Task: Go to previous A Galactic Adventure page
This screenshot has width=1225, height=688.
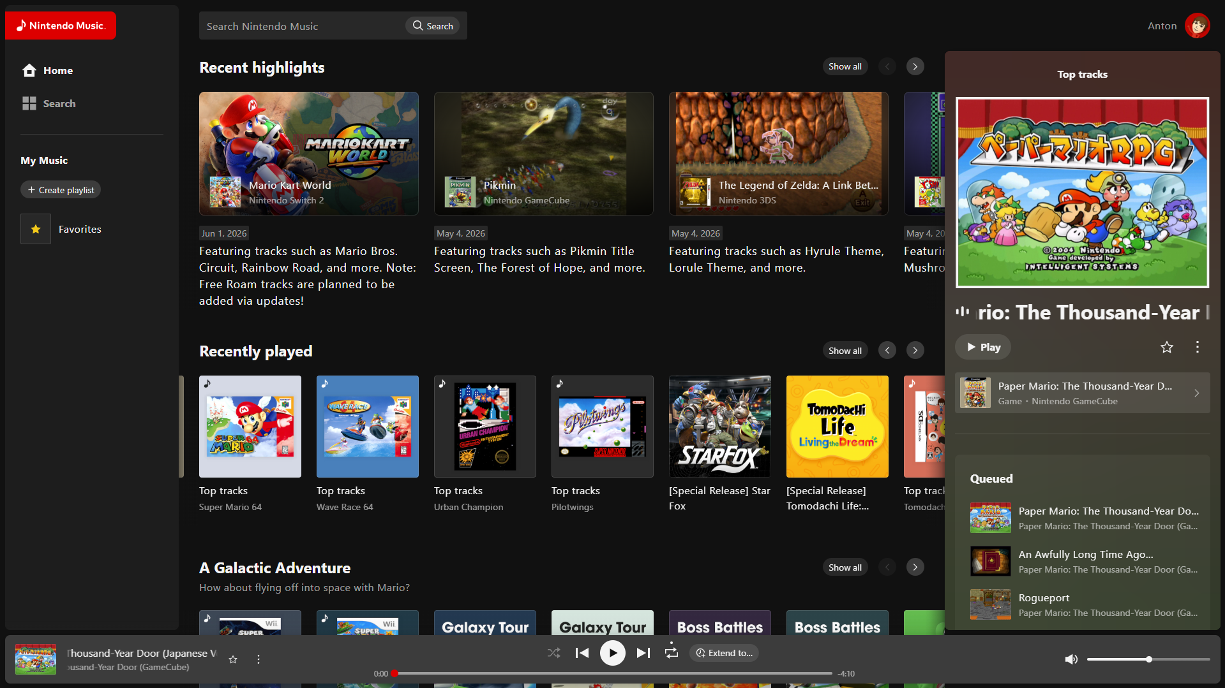Action: (887, 567)
